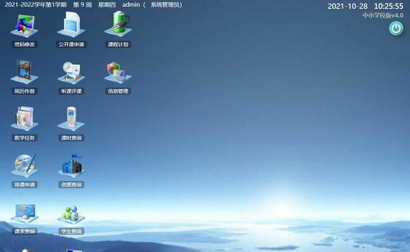The width and height of the screenshot is (410, 252).
Task: Click the green power logout button
Action: click(396, 29)
